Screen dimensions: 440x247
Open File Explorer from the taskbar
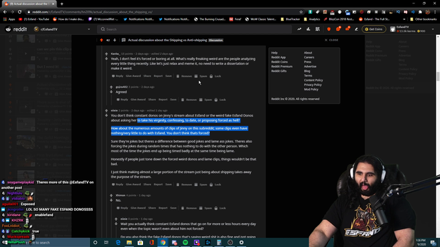(129, 242)
